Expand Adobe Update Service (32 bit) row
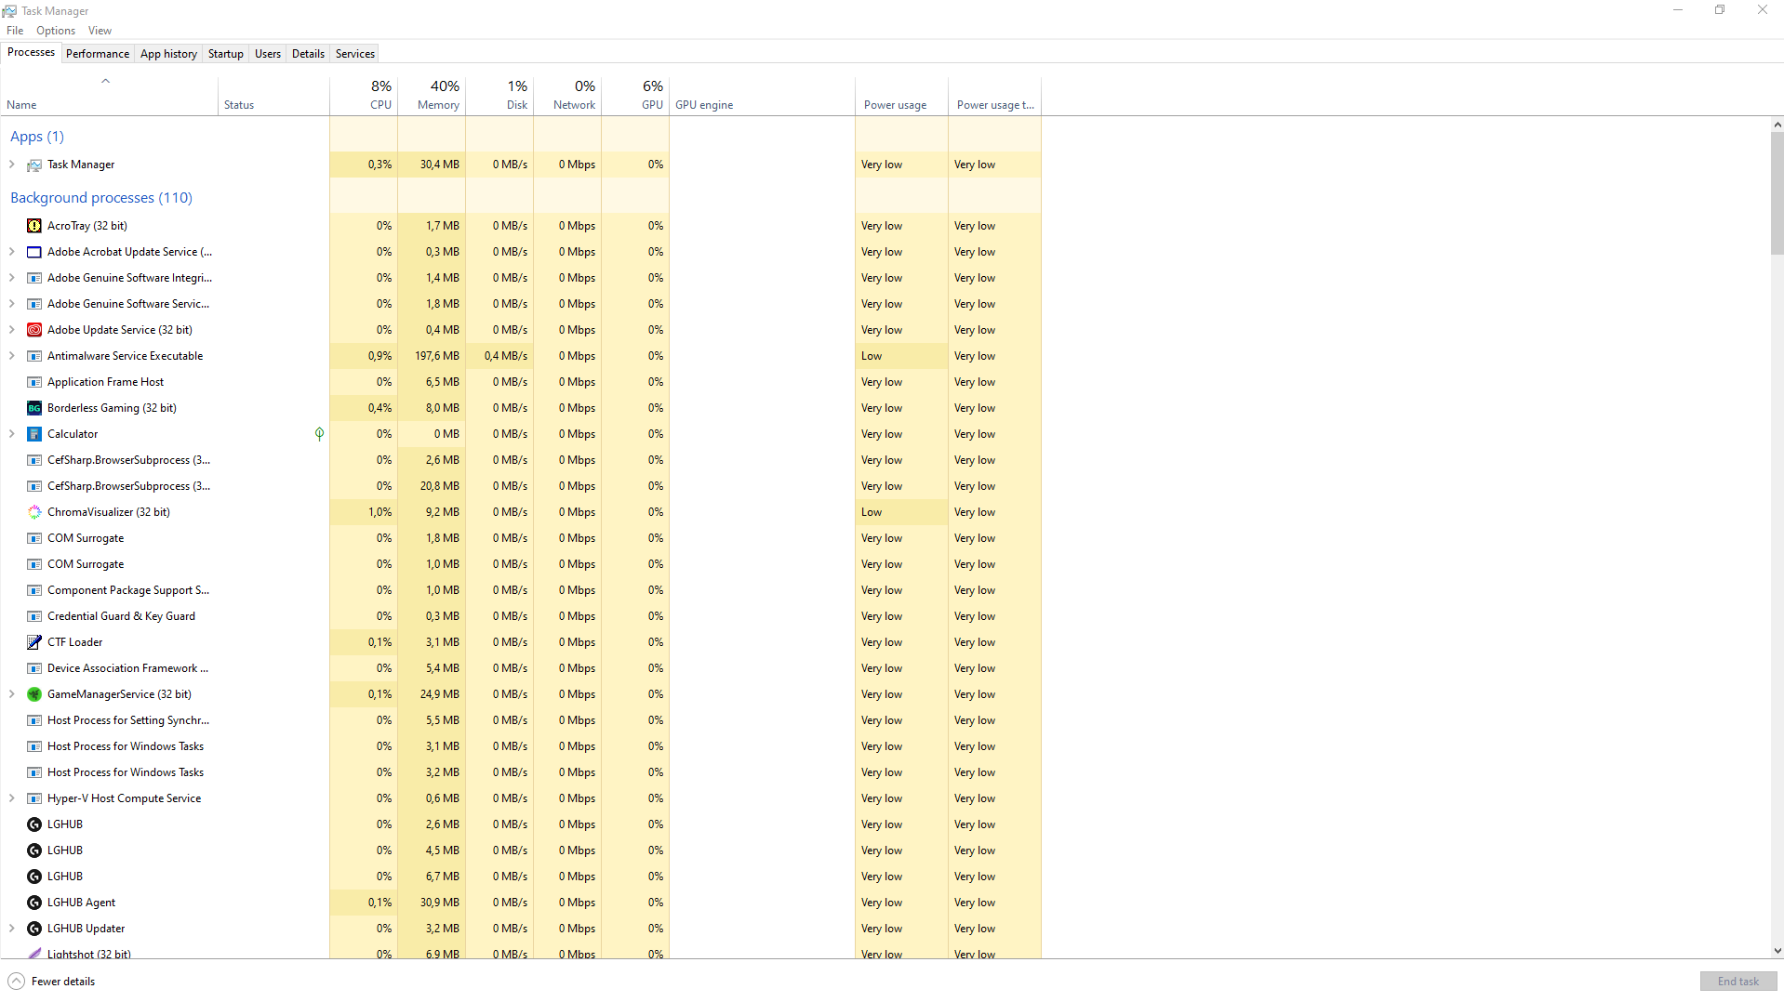Viewport: 1784px width, 1002px height. pyautogui.click(x=12, y=330)
